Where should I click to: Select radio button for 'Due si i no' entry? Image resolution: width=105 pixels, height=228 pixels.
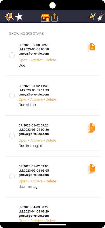pyautogui.click(x=12, y=95)
